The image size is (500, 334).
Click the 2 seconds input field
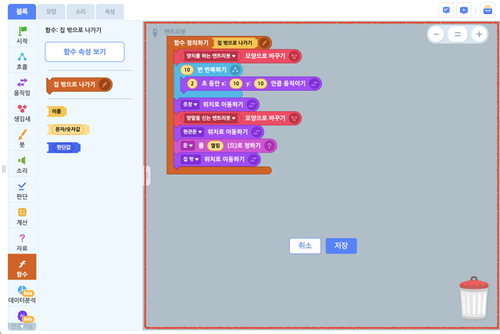click(192, 84)
